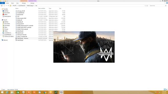Viewport: 168px width, 94px height.
Task: Open the File tab in Explorer
Action: (2, 3)
